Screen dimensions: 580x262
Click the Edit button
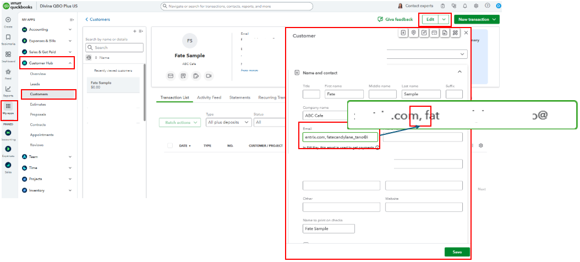point(430,19)
